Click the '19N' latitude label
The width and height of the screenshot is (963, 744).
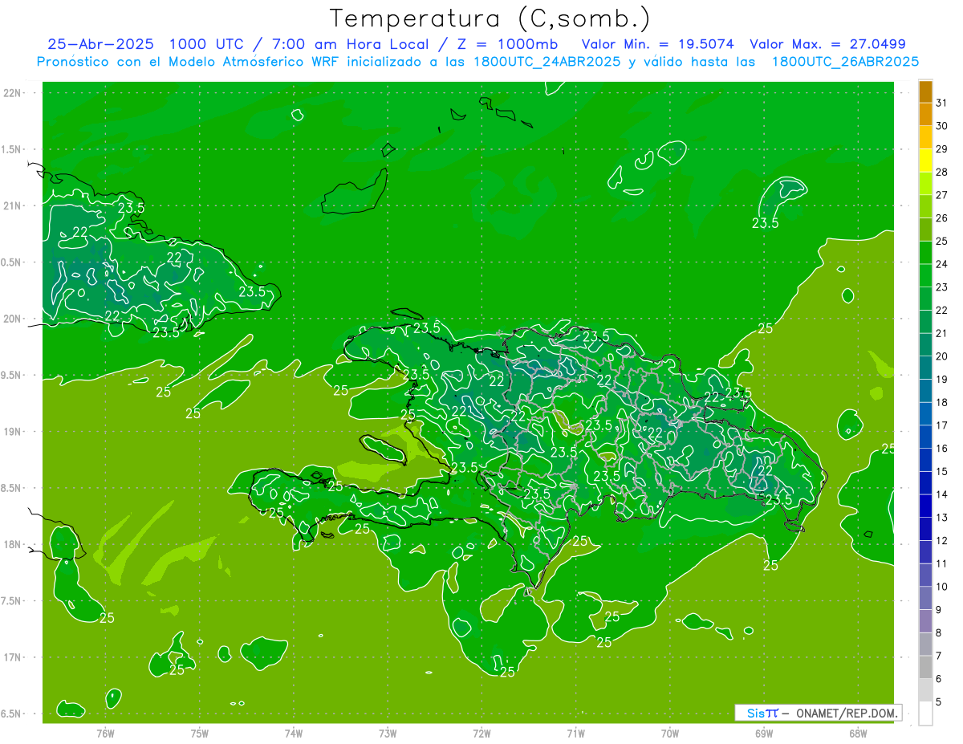13,432
